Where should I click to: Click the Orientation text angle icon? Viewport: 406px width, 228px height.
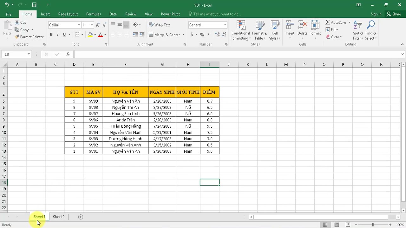pos(135,25)
